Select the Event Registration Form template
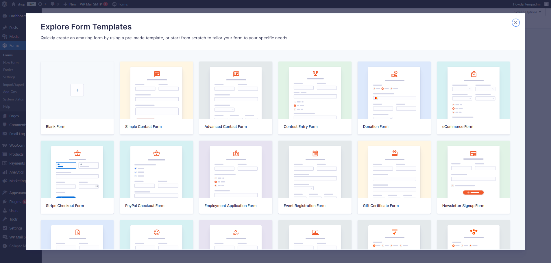Screen dimensions: 551x263 click(315, 177)
